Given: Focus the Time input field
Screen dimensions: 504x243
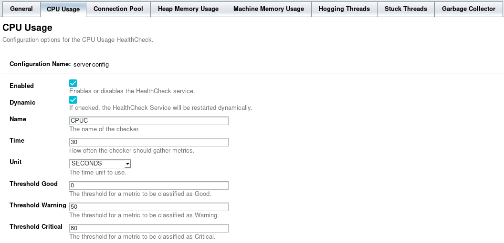Looking at the screenshot, I should click(149, 142).
